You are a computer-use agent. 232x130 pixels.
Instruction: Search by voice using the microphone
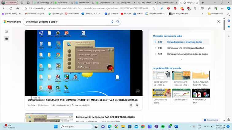point(112,22)
